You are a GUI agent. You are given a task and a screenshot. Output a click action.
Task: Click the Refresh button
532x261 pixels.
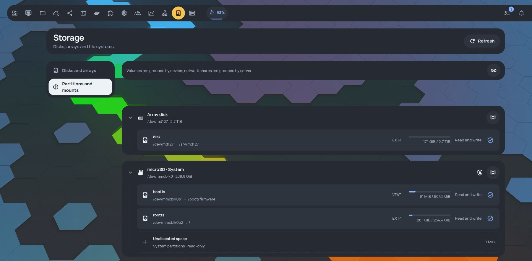click(482, 41)
